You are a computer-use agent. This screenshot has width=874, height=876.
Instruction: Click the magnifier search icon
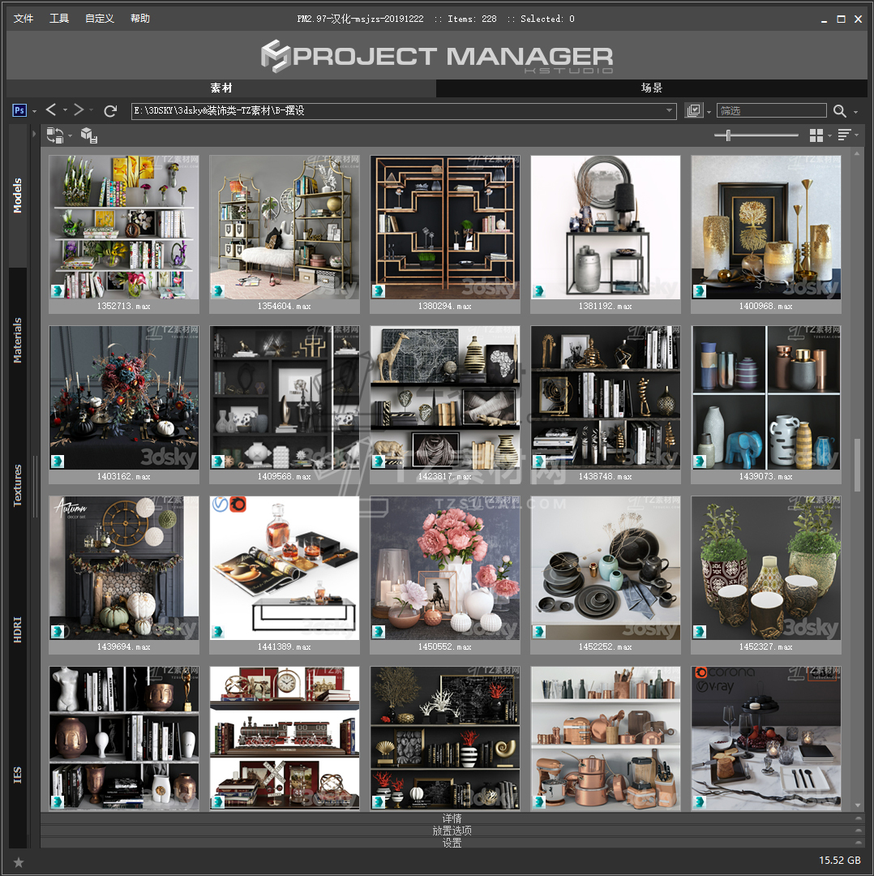pos(839,111)
